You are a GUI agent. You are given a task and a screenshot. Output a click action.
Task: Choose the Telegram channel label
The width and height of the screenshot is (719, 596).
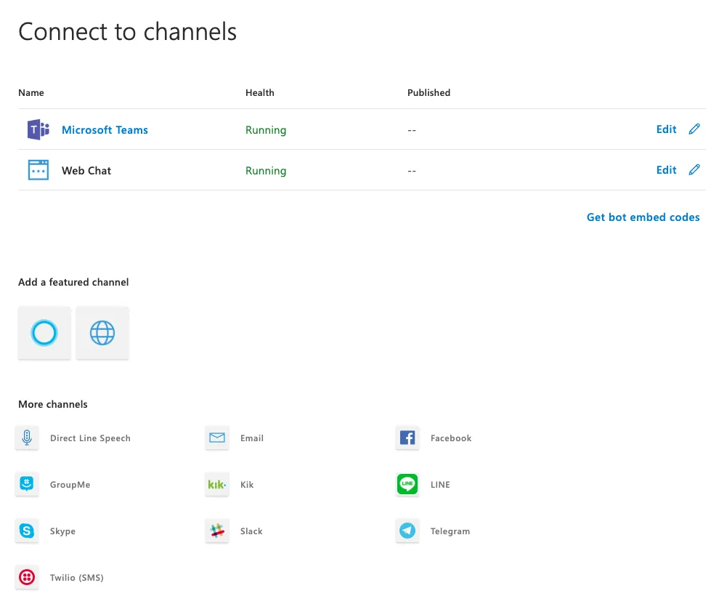(x=450, y=531)
